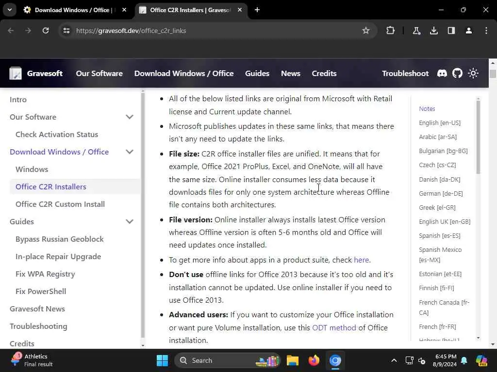Toggle light/dark theme sun icon
Image resolution: width=497 pixels, height=372 pixels.
pyautogui.click(x=473, y=74)
